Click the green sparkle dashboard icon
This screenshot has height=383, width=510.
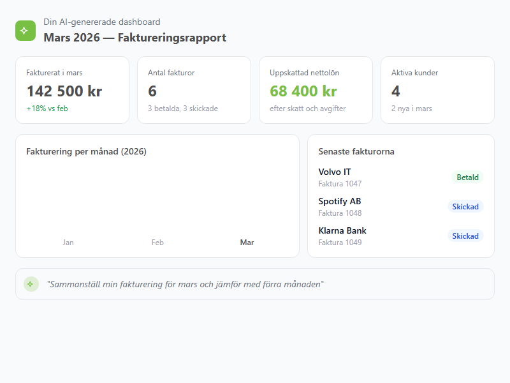(x=24, y=29)
